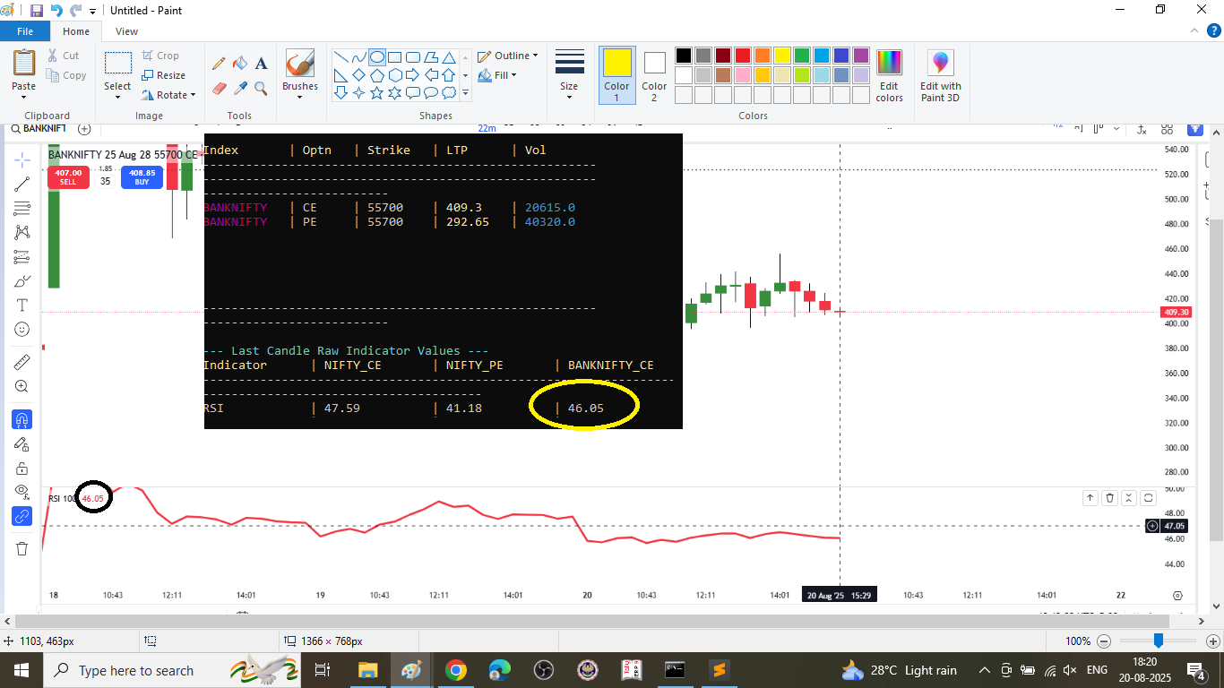Choose the Oval shape in Shapes gallery
This screenshot has height=688, width=1224.
pos(377,56)
